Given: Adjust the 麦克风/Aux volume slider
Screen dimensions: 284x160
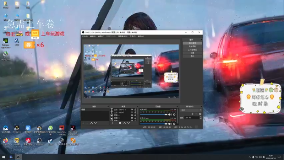Looking at the screenshot, I should (154, 124).
